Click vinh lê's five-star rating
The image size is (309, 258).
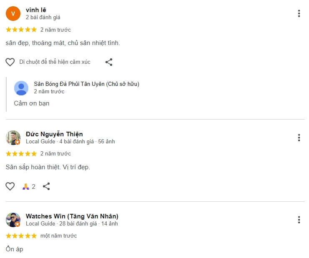21,30
